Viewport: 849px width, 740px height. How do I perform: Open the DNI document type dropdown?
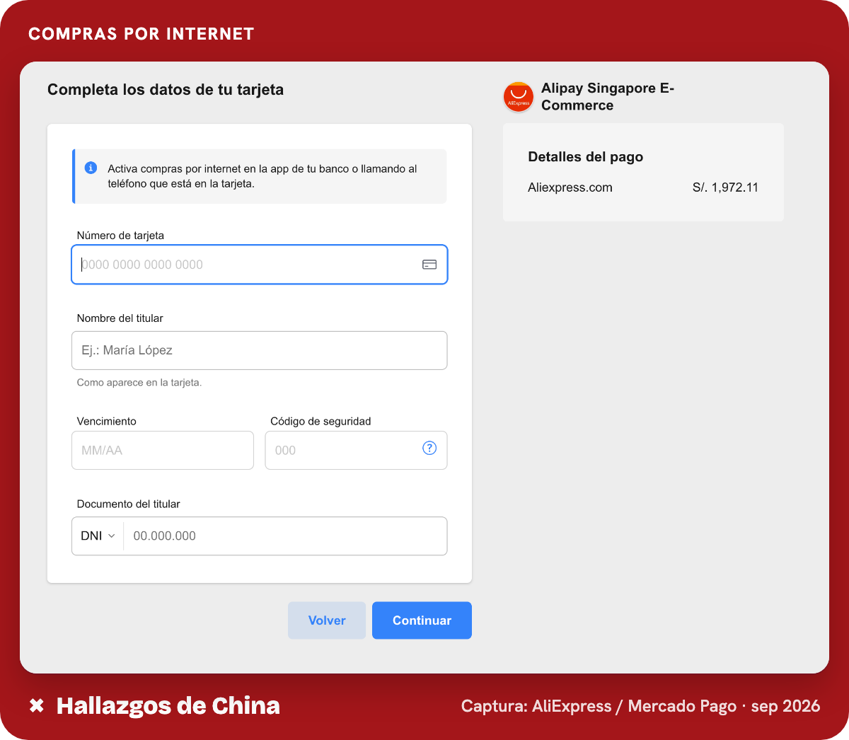tap(98, 536)
